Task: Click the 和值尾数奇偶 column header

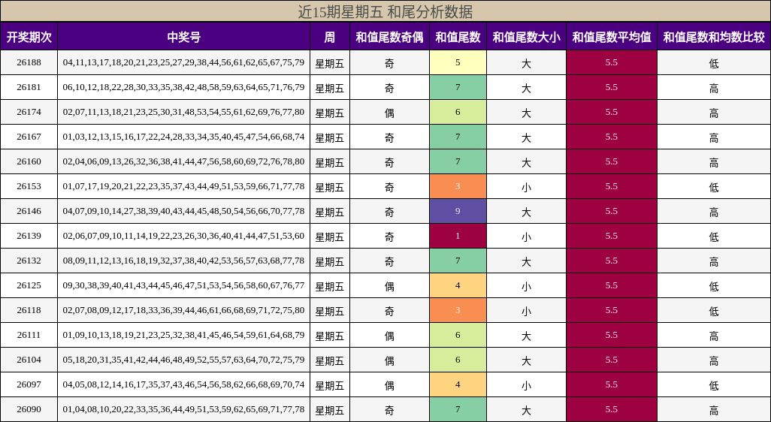Action: click(x=389, y=38)
